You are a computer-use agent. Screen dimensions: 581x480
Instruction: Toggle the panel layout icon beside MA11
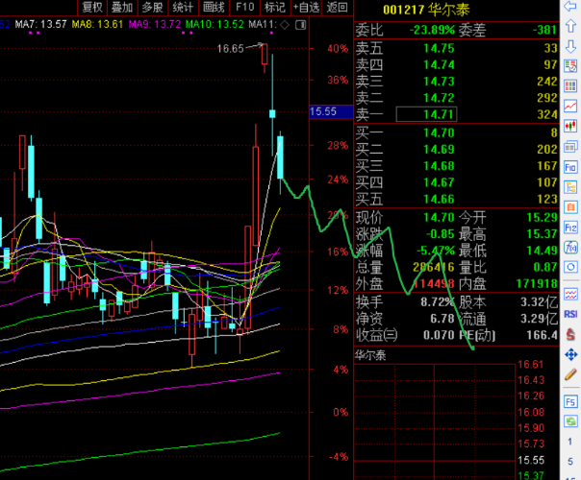coord(300,25)
